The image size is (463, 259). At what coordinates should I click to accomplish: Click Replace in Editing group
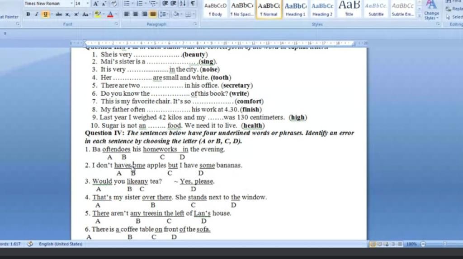455,9
